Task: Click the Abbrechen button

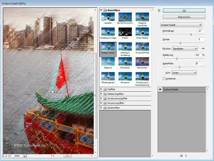Action: click(x=184, y=17)
